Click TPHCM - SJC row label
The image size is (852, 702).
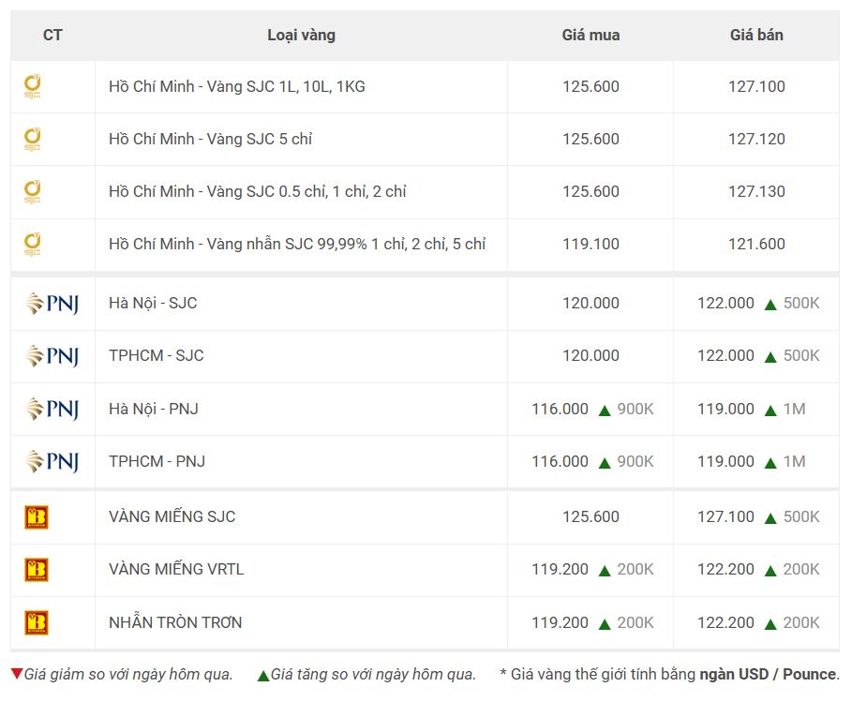(x=157, y=355)
